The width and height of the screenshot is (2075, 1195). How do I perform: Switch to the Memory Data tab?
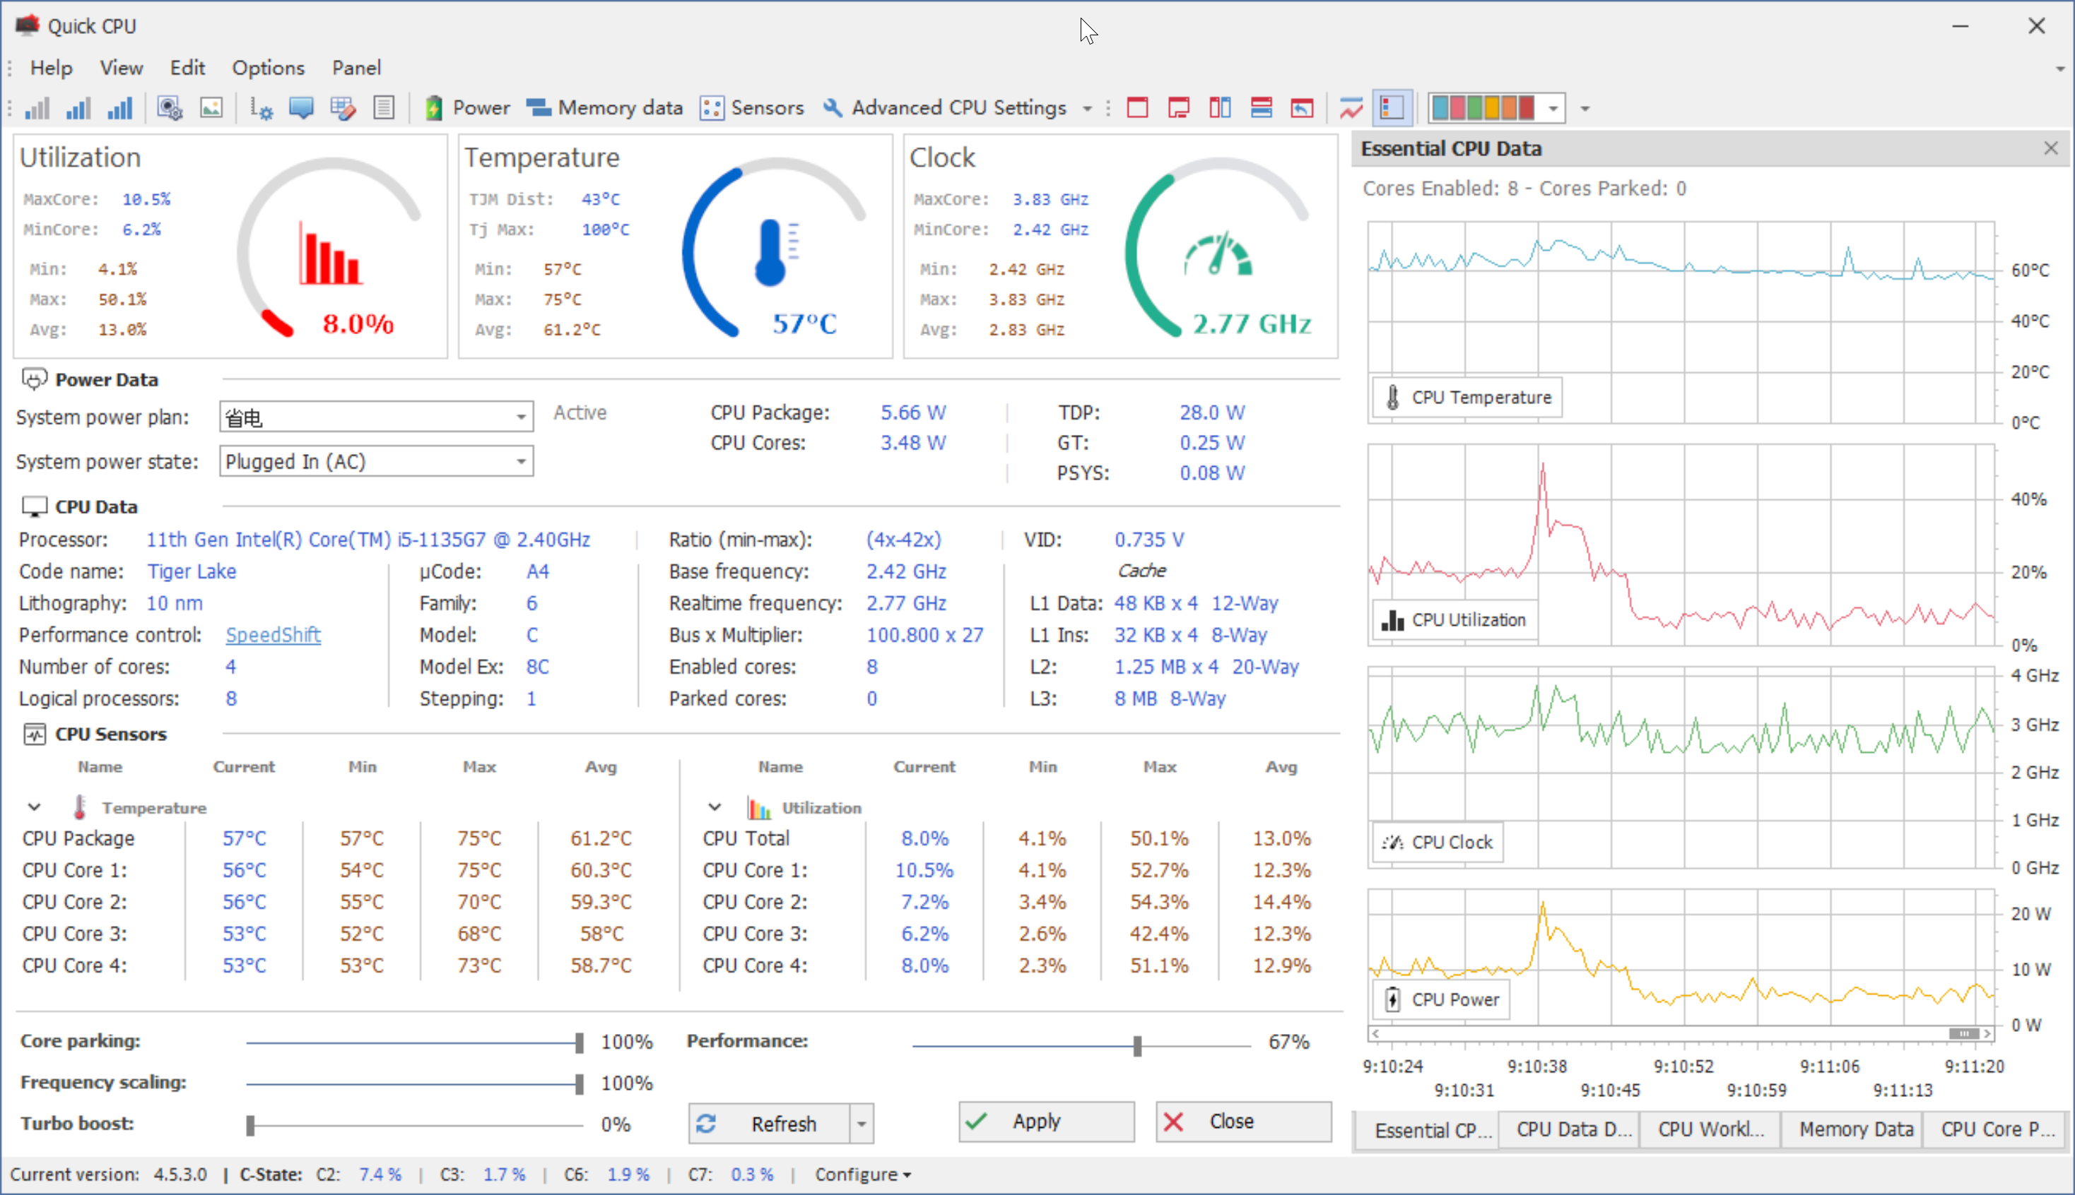pos(1855,1129)
